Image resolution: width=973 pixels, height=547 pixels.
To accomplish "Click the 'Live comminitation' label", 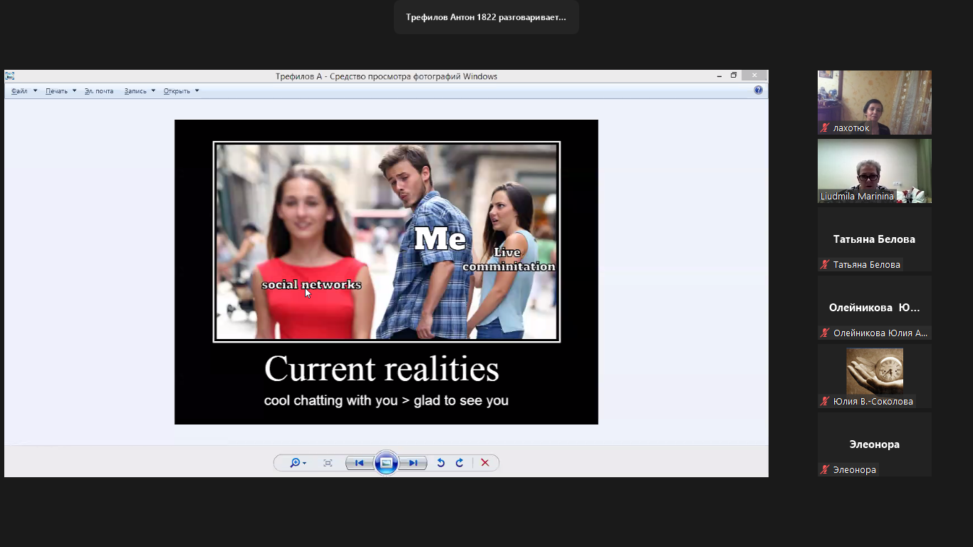I will pyautogui.click(x=509, y=259).
